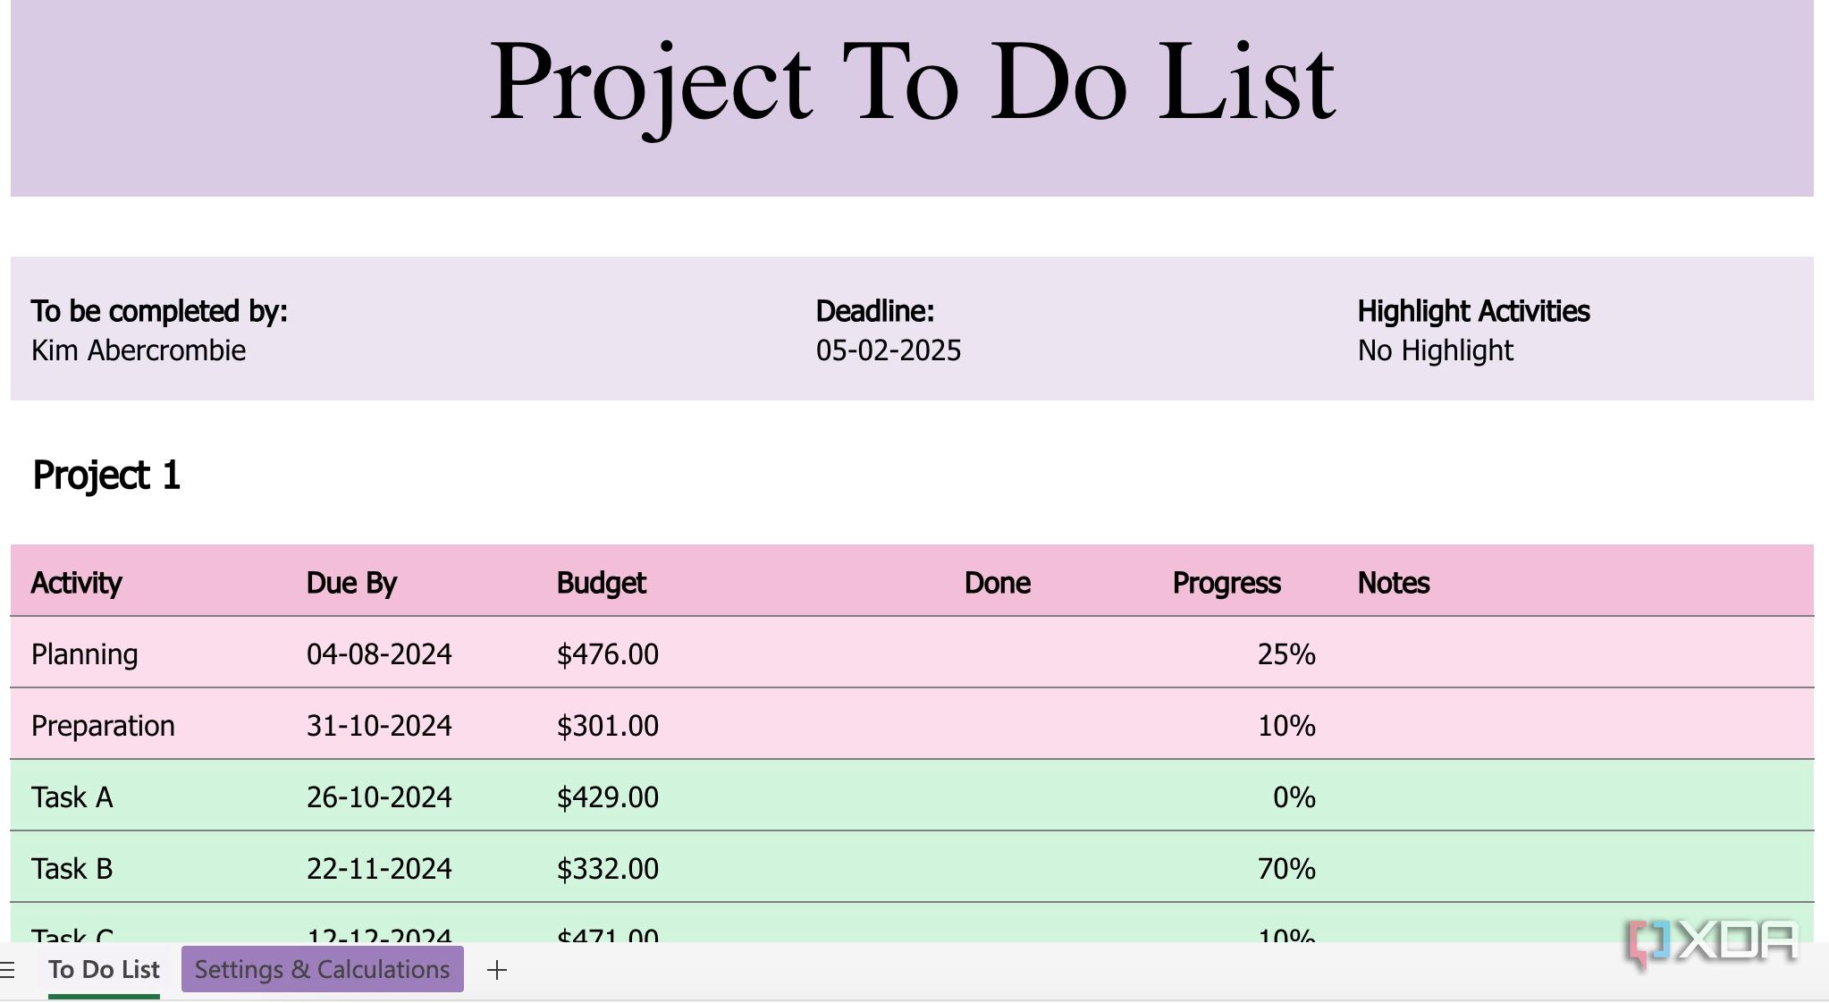
Task: Select the Done column header
Action: [x=997, y=583]
